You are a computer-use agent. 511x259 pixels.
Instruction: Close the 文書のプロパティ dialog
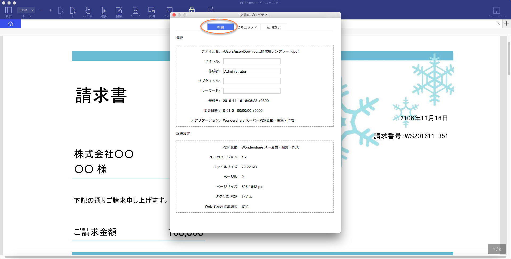point(174,15)
